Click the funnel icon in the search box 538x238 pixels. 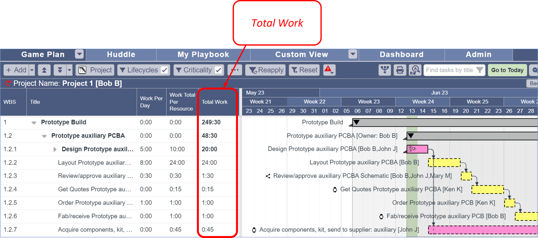480,70
